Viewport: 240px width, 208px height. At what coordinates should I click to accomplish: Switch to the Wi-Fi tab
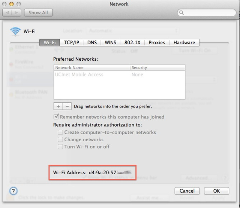[49, 42]
